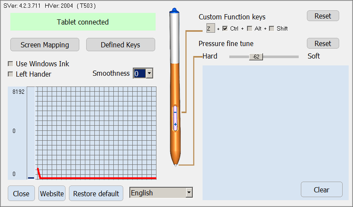
Task: Enable the Use Windows Ink checkbox
Action: [x=10, y=64]
